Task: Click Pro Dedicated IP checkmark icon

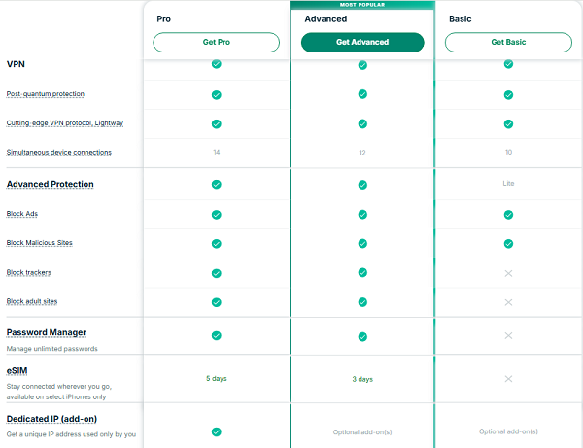Action: coord(216,431)
